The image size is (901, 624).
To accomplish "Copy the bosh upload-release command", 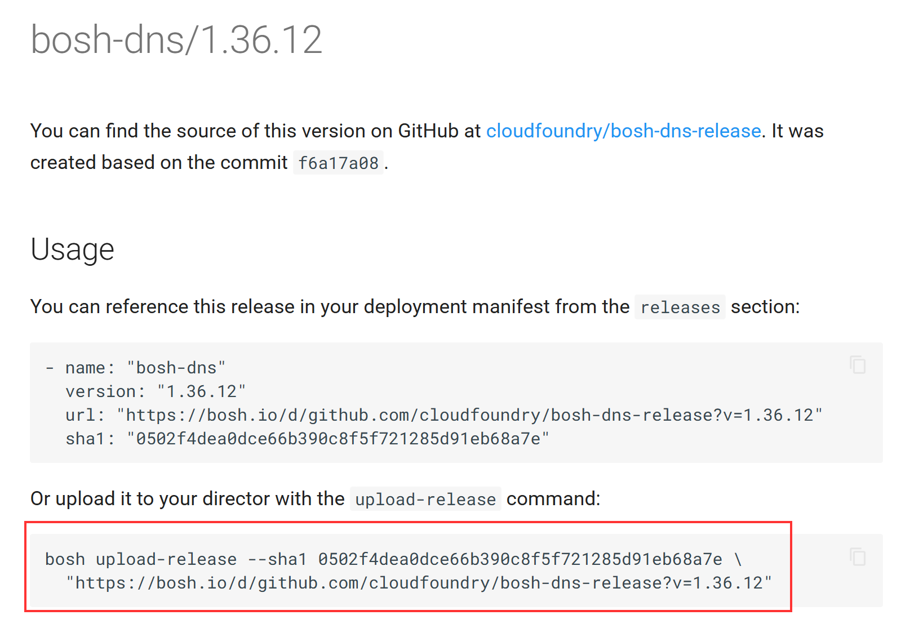I will [x=858, y=557].
